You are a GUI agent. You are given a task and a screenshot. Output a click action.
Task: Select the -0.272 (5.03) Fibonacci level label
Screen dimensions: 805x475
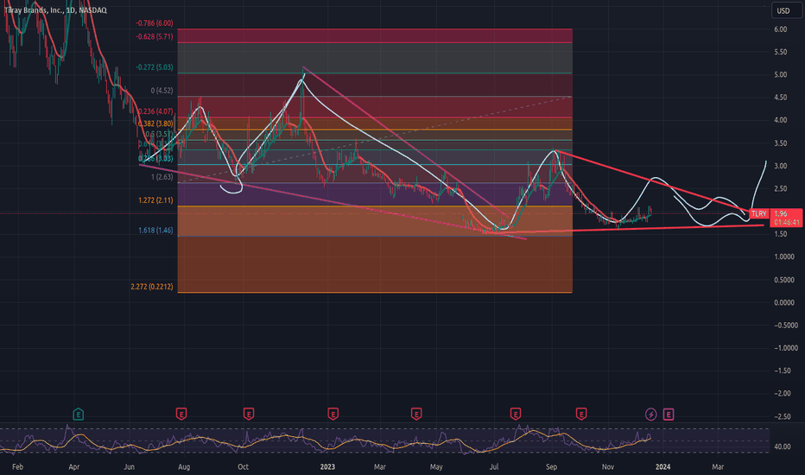[x=154, y=67]
